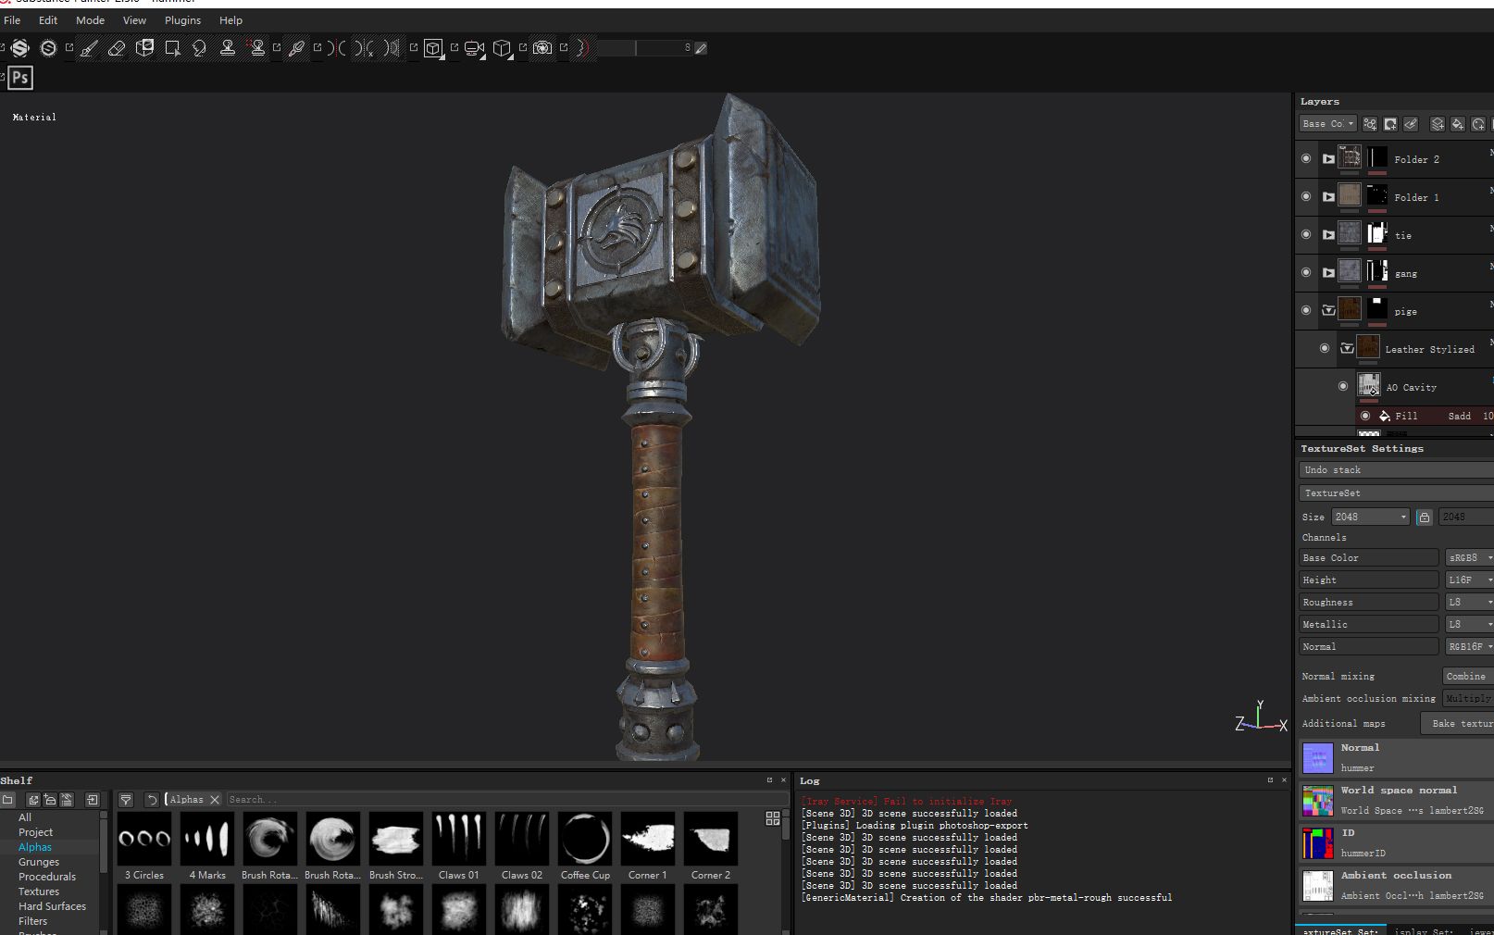Click the Shelf reset search arrow icon
Screen dimensions: 1494x935
pos(152,800)
